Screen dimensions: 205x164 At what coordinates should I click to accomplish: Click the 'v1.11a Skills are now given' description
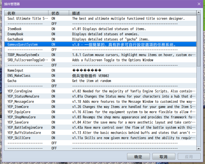pos(134,138)
